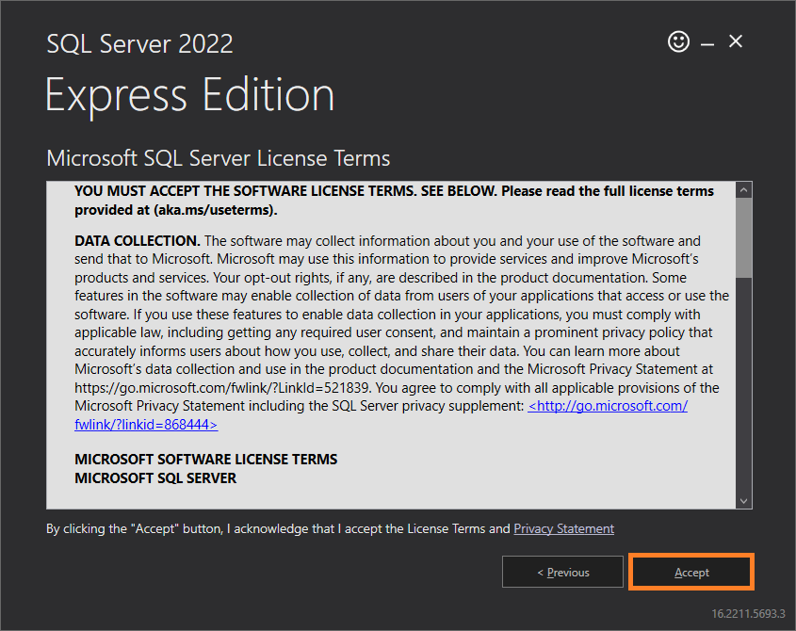
Task: Open the Privacy Statement link
Action: 563,528
